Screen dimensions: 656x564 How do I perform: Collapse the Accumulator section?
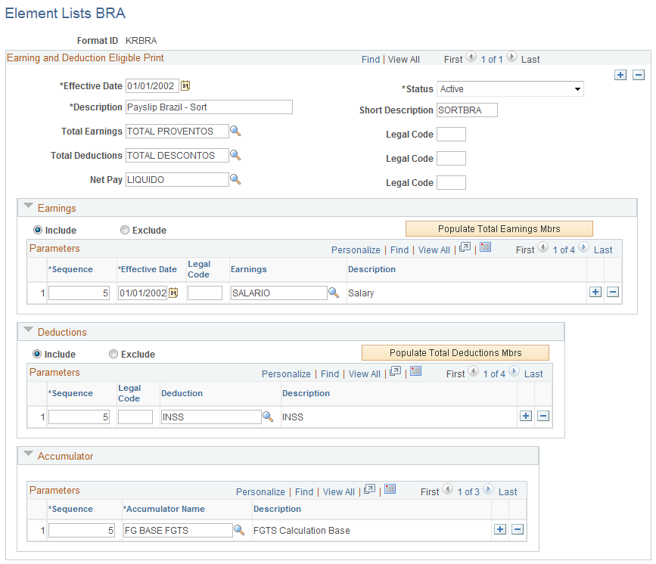pos(29,454)
